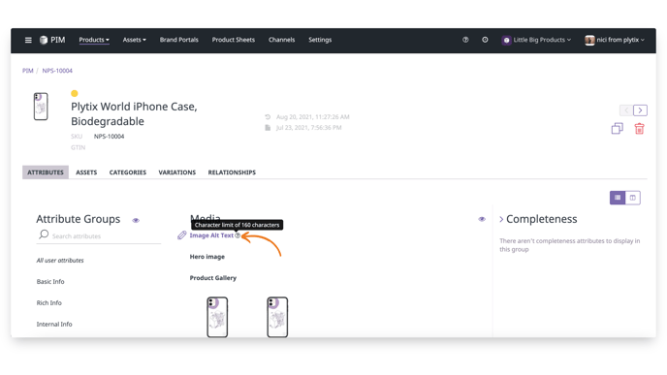667x375 pixels.
Task: Click the PIM breadcrumb link
Action: tap(28, 71)
